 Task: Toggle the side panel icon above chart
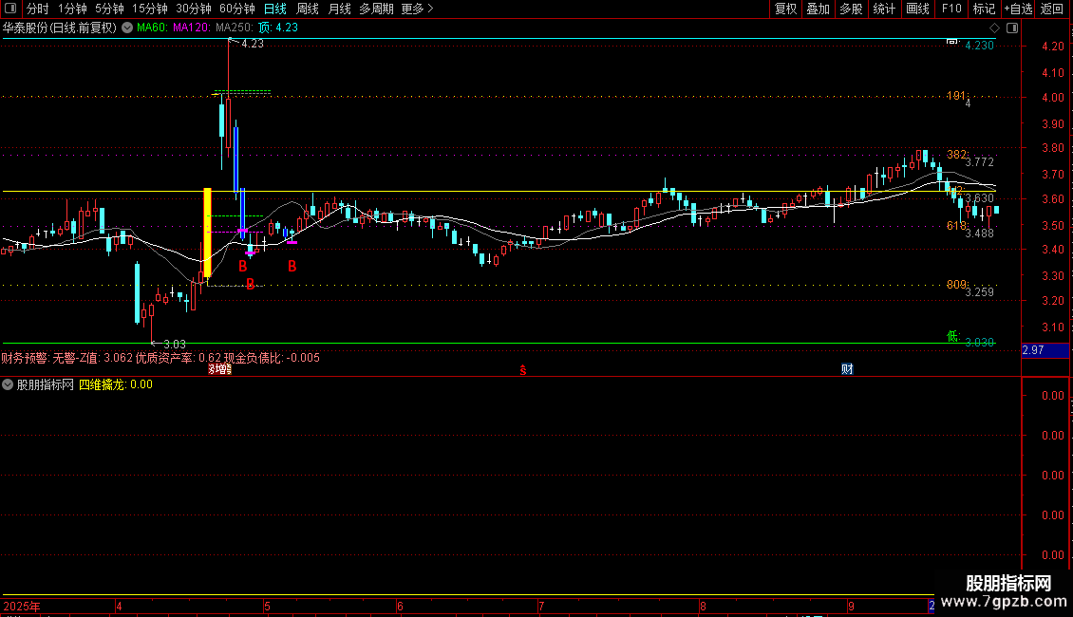[1012, 28]
